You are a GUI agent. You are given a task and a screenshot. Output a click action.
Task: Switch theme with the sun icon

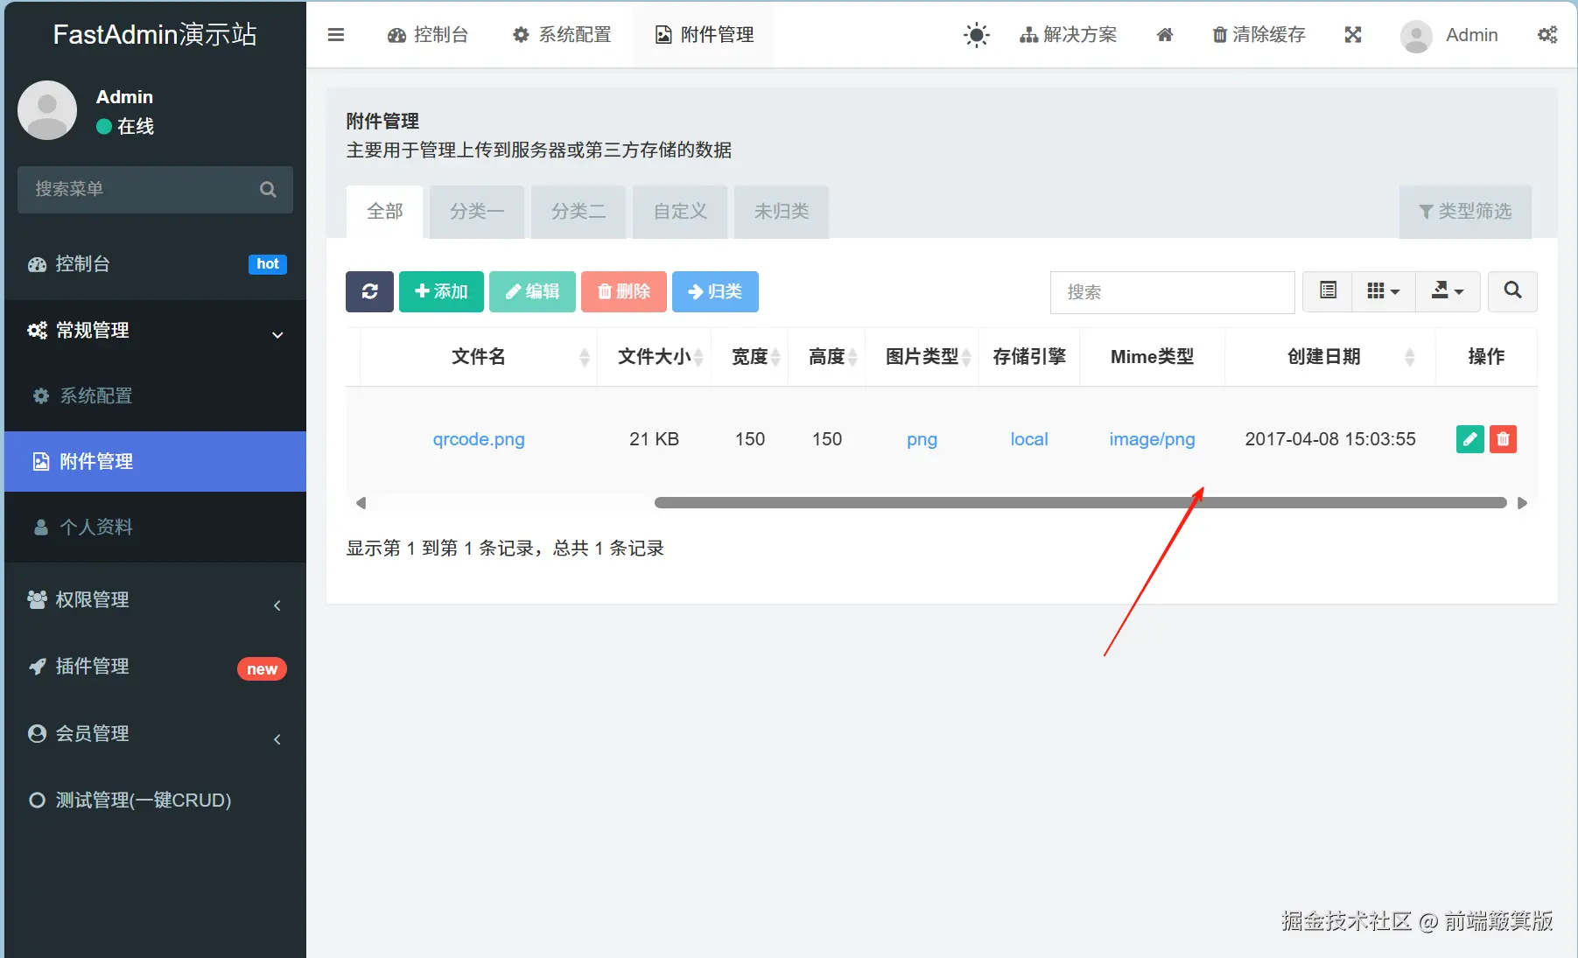coord(976,35)
